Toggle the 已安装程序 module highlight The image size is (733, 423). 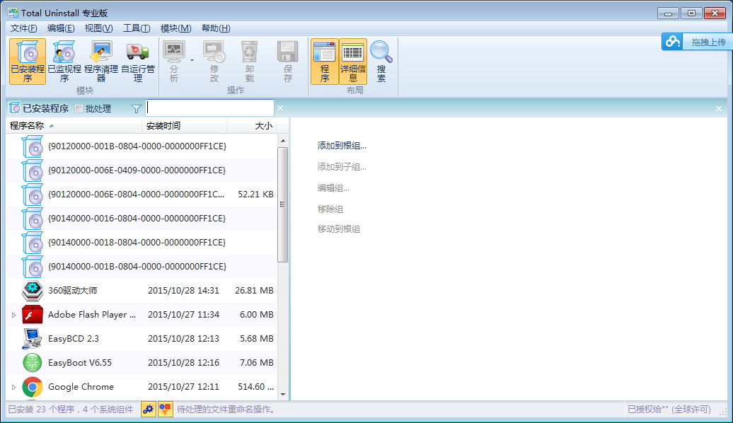click(x=28, y=62)
